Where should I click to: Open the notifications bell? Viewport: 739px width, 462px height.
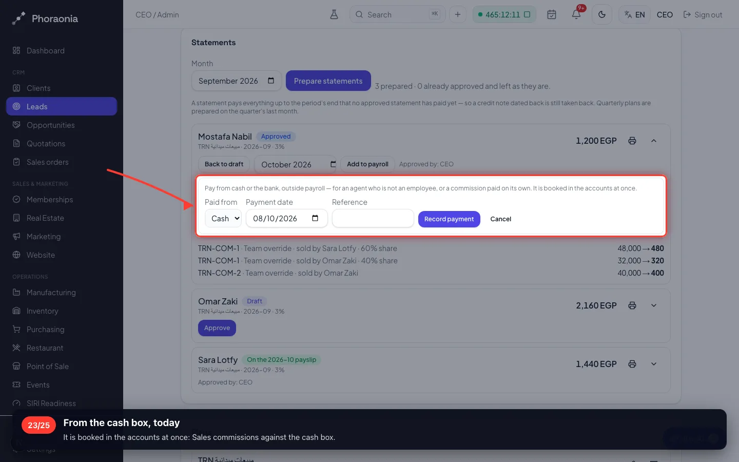576,14
